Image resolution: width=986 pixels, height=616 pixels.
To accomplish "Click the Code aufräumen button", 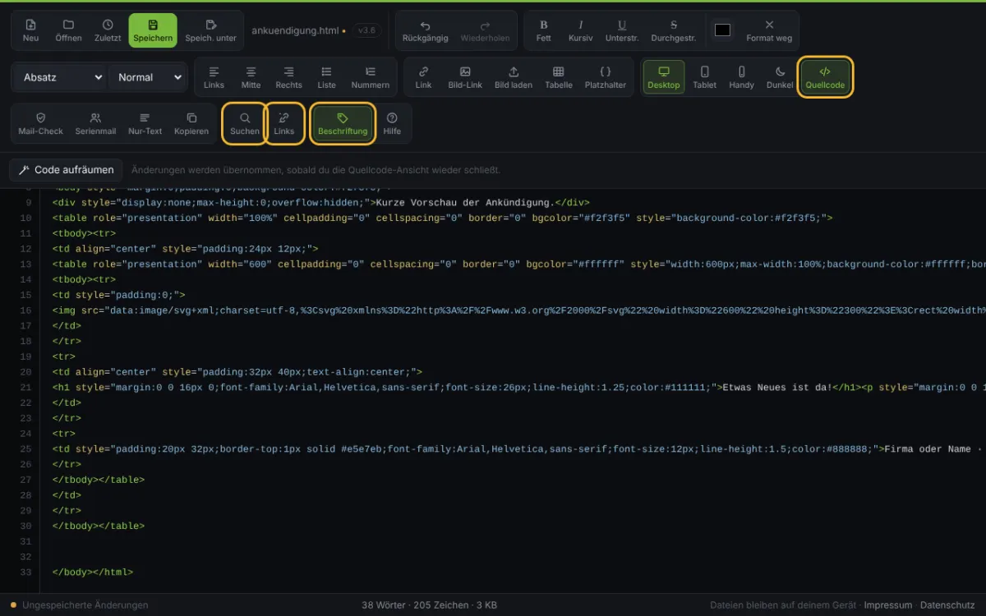I will [x=66, y=170].
